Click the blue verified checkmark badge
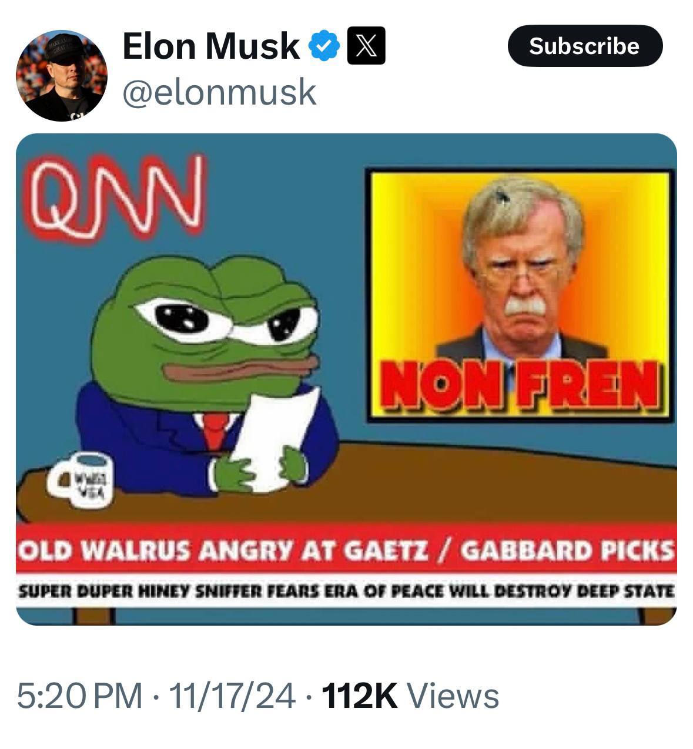The height and width of the screenshot is (749, 693). [325, 46]
